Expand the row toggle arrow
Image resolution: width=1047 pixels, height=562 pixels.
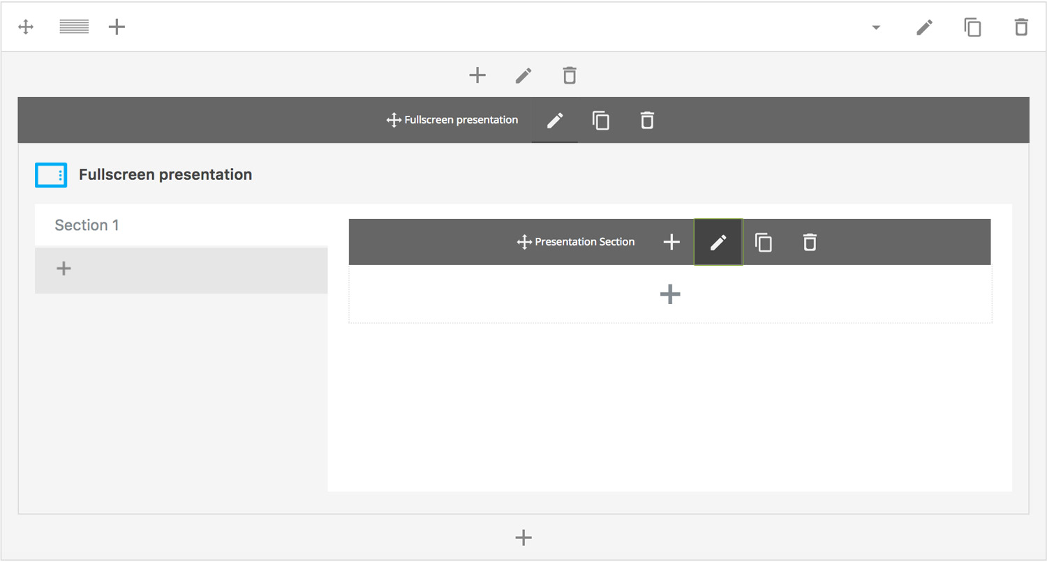point(876,28)
